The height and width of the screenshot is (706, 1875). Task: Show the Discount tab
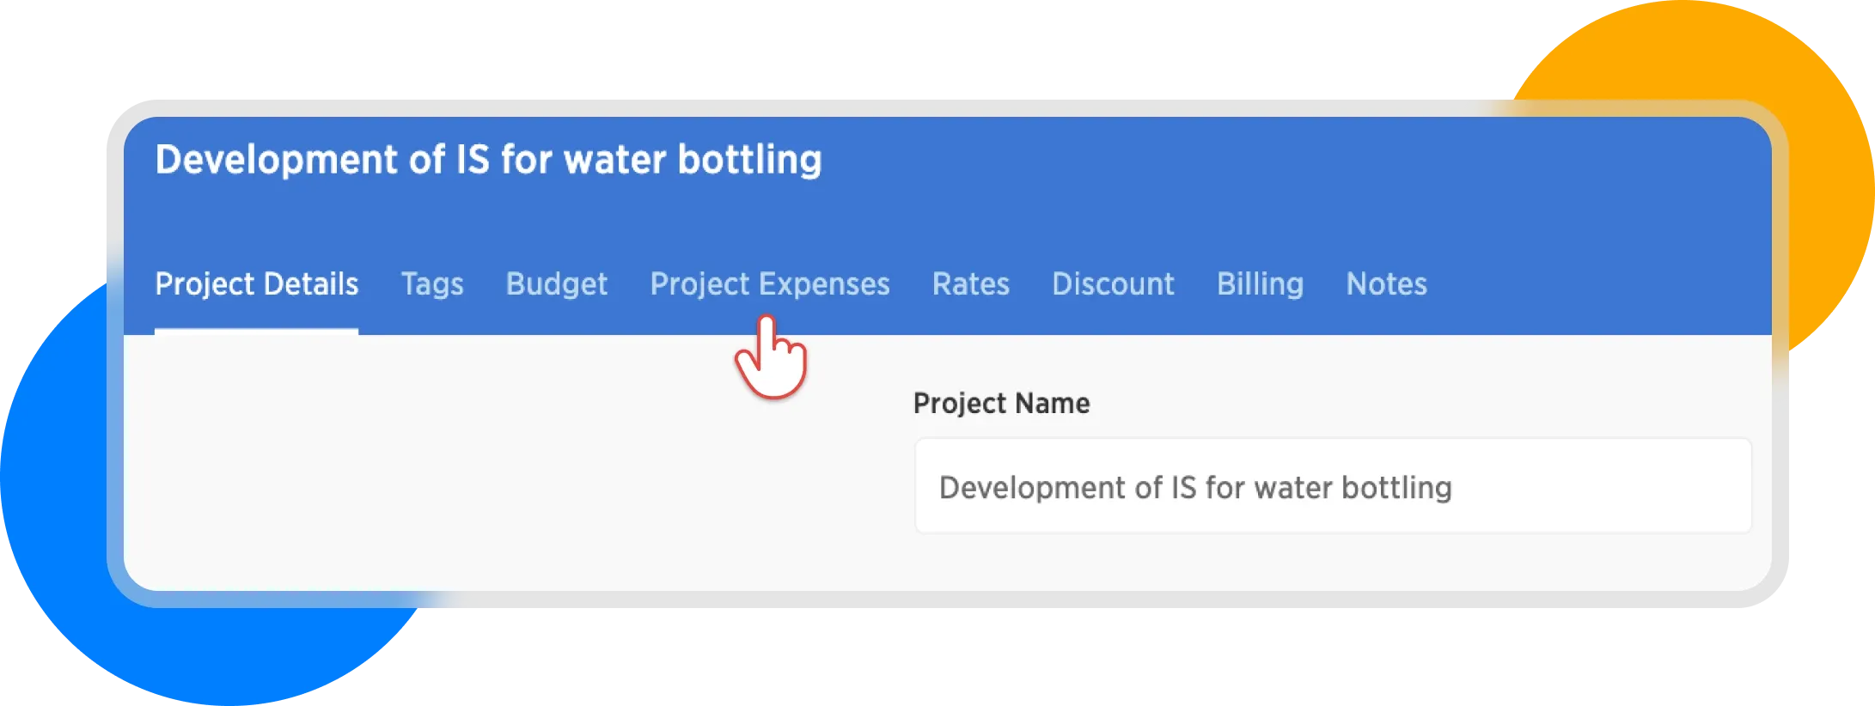[x=1113, y=284]
